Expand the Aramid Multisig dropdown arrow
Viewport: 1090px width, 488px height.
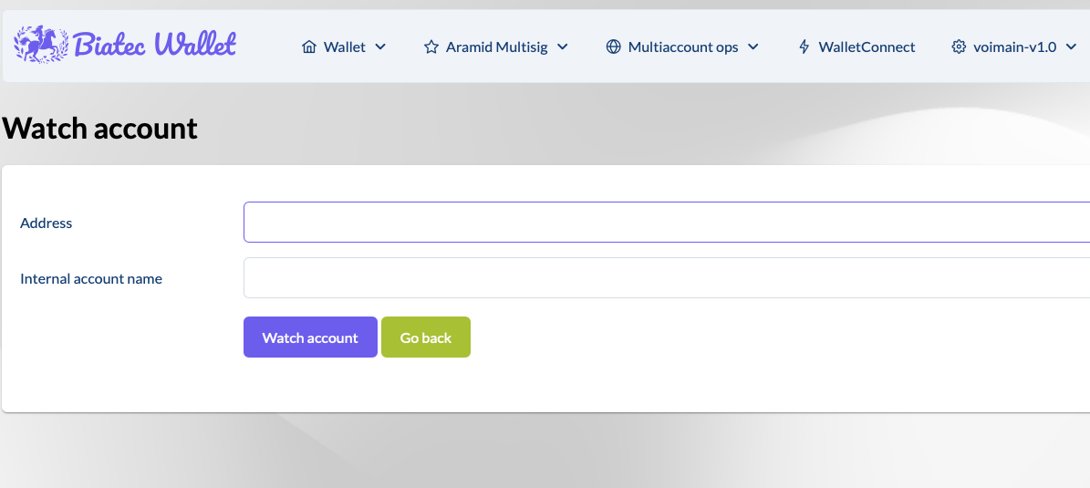(563, 47)
